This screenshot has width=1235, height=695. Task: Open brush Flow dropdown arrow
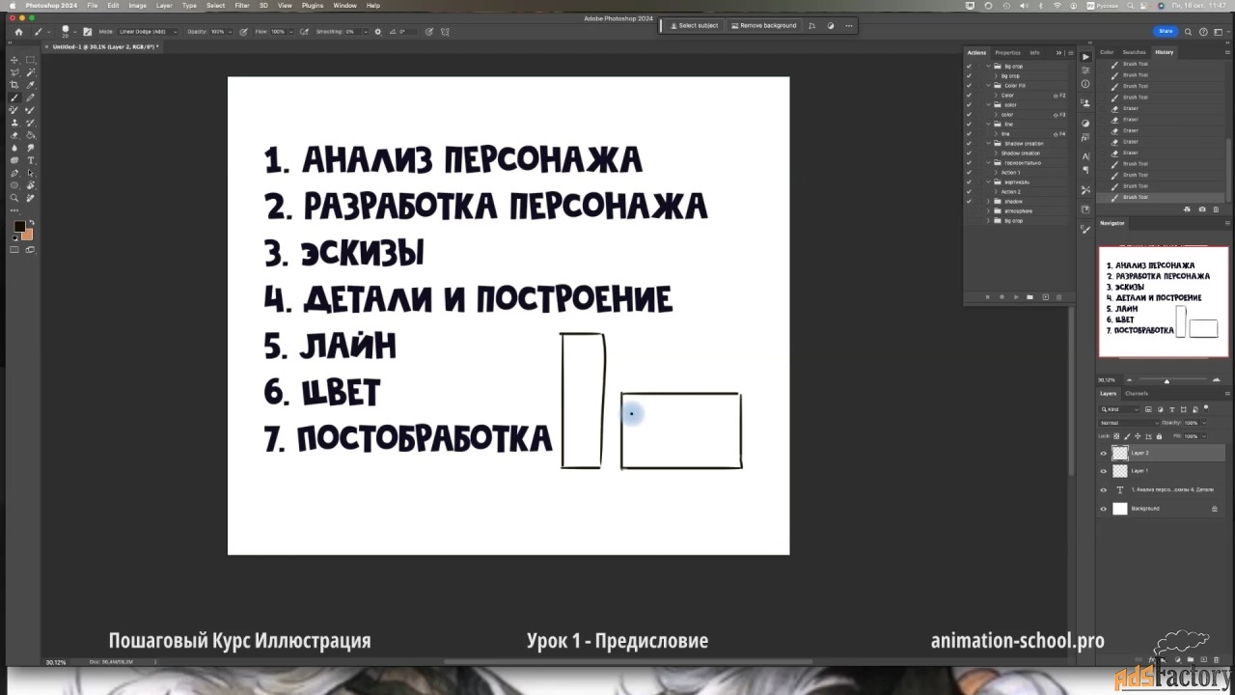click(291, 32)
